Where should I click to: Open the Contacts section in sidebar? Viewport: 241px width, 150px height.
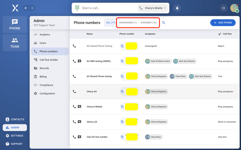(x=15, y=119)
